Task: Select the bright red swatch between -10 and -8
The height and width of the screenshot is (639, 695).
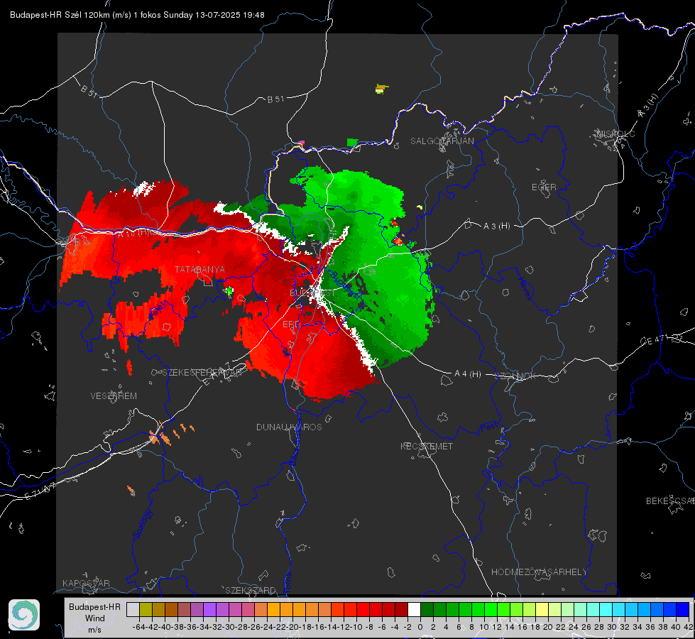Action: pyautogui.click(x=363, y=609)
